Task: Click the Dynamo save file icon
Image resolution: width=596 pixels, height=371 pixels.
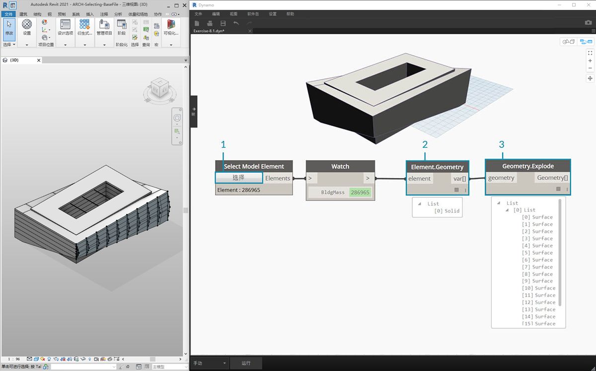Action: [223, 23]
